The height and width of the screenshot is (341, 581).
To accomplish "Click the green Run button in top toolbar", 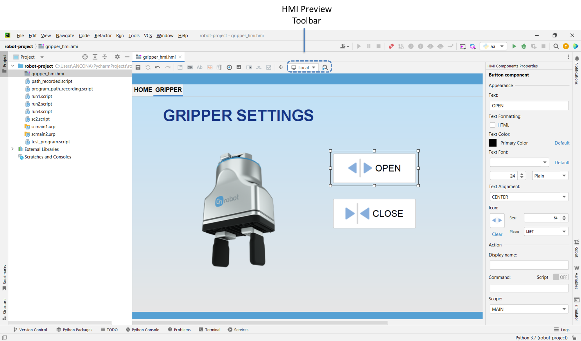I will (514, 46).
